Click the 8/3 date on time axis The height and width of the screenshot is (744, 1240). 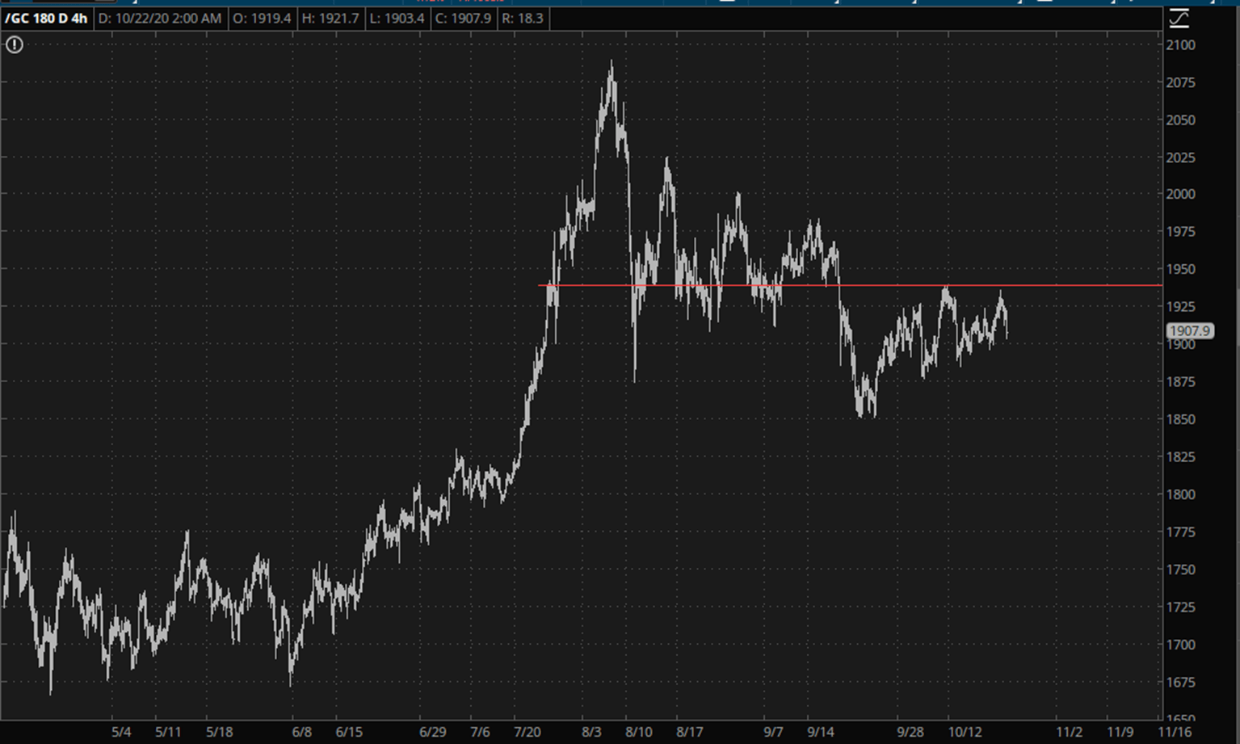tap(591, 732)
